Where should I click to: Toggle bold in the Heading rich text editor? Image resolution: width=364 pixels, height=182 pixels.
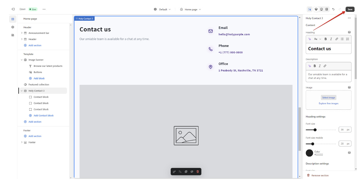(325, 39)
